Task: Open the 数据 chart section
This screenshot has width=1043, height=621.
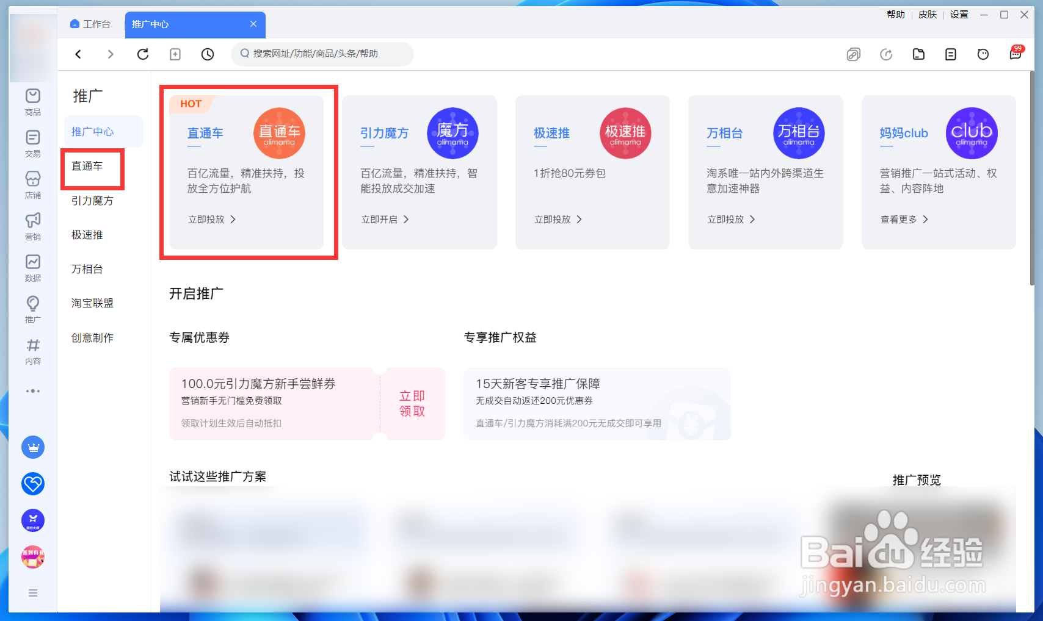Action: 33,268
